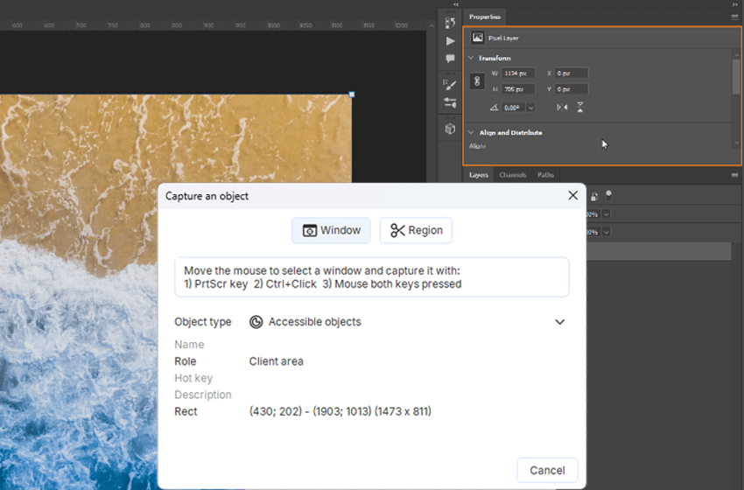Open the Object type dropdown chevron
744x490 pixels.
point(560,322)
